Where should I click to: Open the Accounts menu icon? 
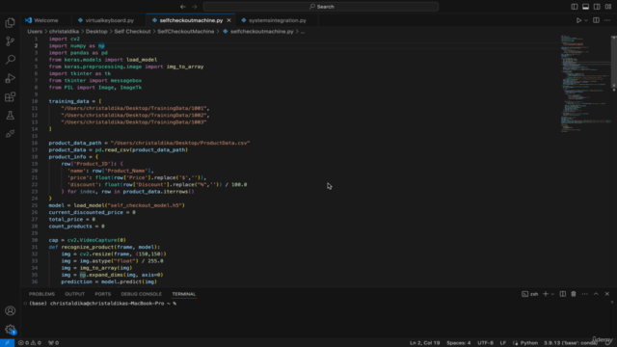coord(11,310)
